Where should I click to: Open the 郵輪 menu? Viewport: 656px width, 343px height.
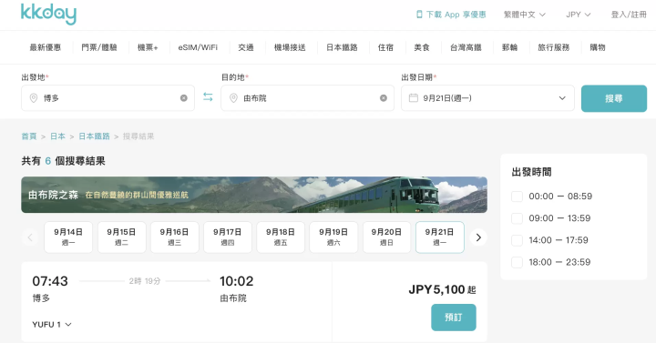coord(509,47)
